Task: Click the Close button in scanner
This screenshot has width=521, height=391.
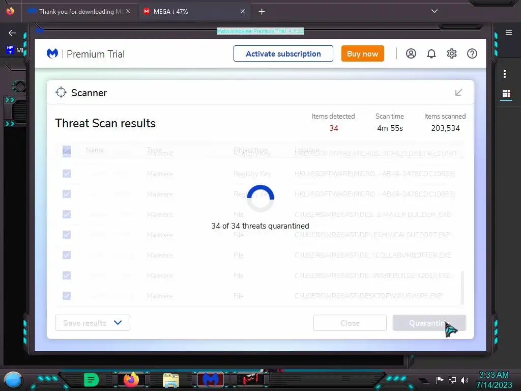Action: coord(350,323)
